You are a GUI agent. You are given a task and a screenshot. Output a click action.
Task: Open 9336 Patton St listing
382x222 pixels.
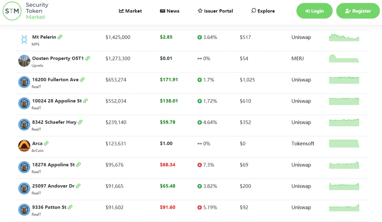(49, 207)
